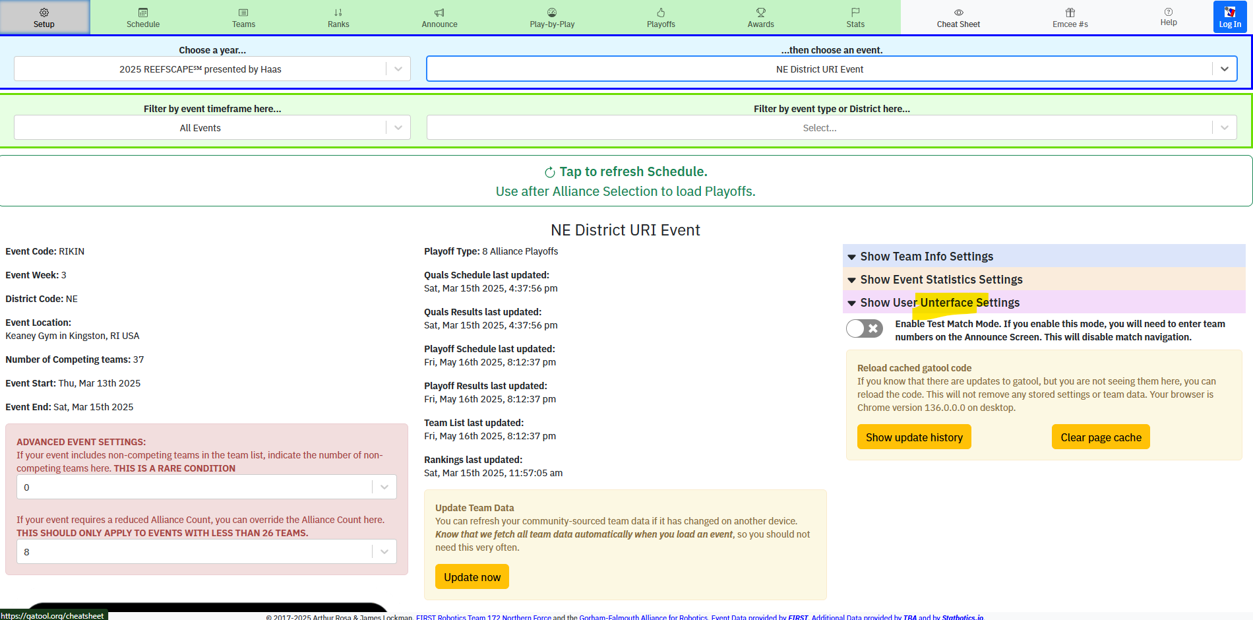Toggle Enable Test Match Mode switch

pyautogui.click(x=865, y=328)
